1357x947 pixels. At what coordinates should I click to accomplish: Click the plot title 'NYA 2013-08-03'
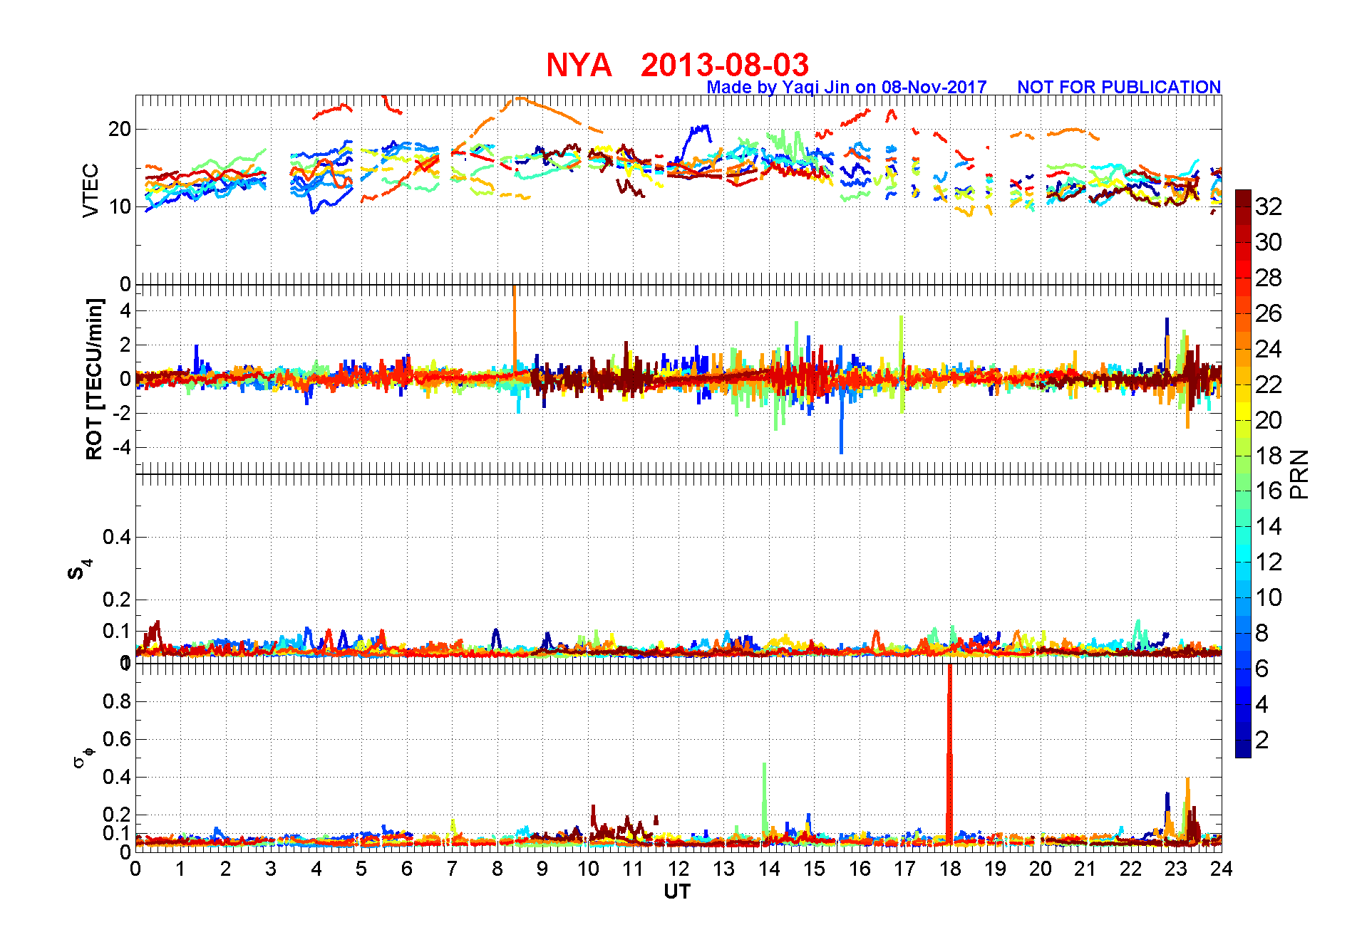[677, 65]
